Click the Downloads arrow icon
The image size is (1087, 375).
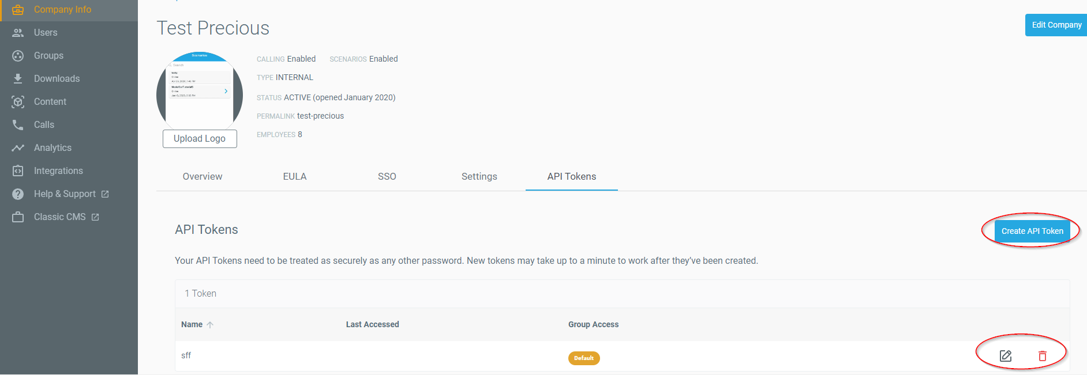pos(18,78)
